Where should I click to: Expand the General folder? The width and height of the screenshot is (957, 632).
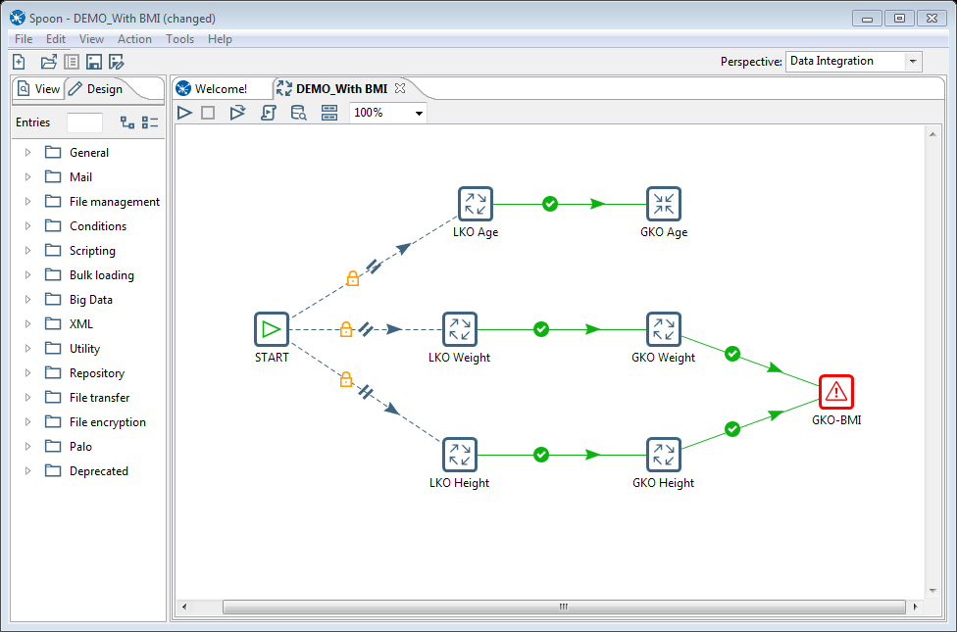pyautogui.click(x=27, y=153)
